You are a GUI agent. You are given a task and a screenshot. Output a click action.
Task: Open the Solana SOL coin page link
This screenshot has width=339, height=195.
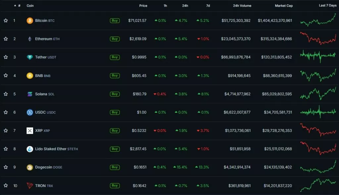click(45, 94)
